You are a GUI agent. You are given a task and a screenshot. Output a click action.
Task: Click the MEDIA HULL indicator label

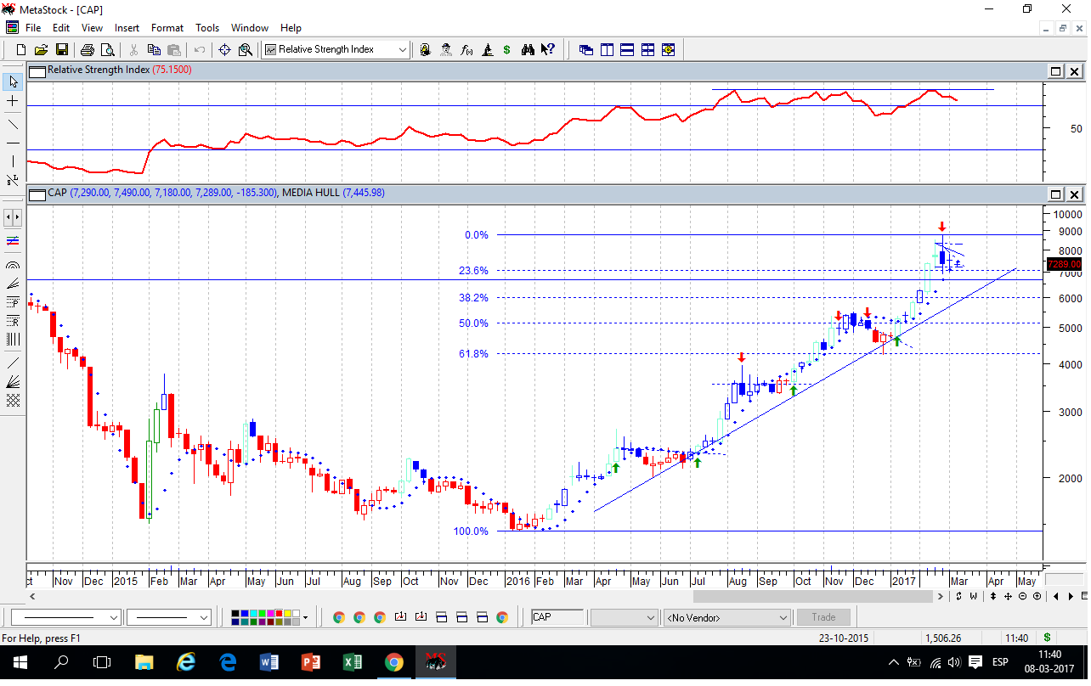point(309,193)
